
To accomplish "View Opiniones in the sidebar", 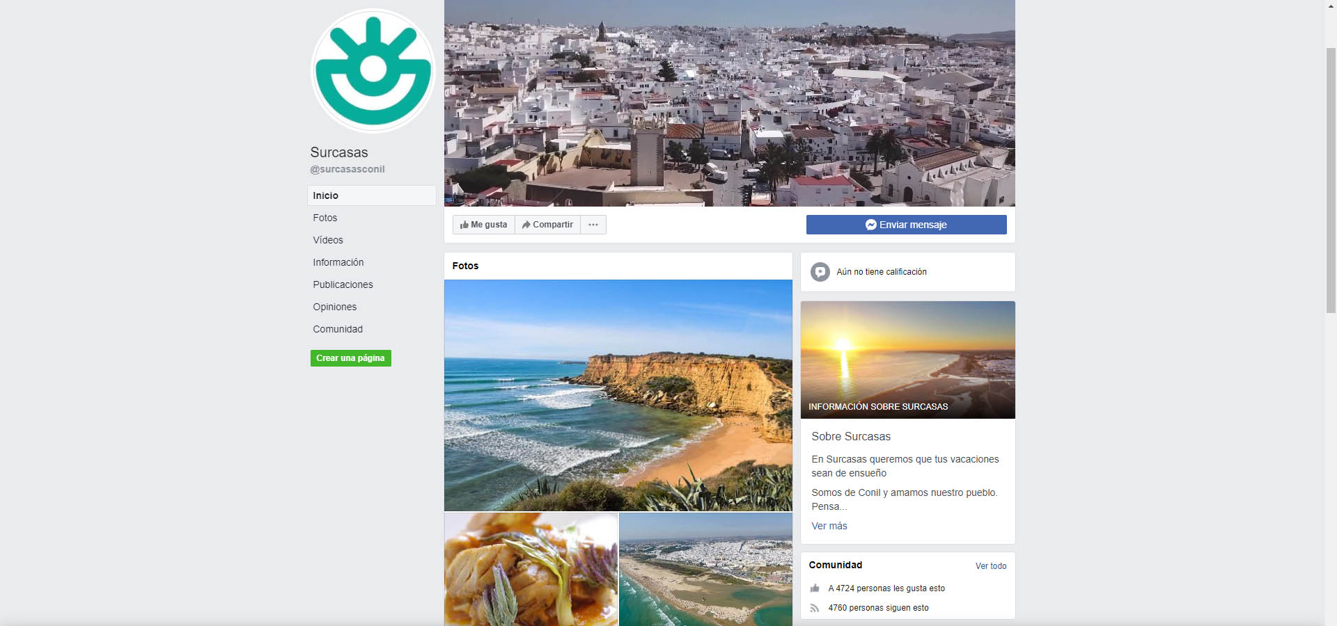I will click(x=335, y=307).
